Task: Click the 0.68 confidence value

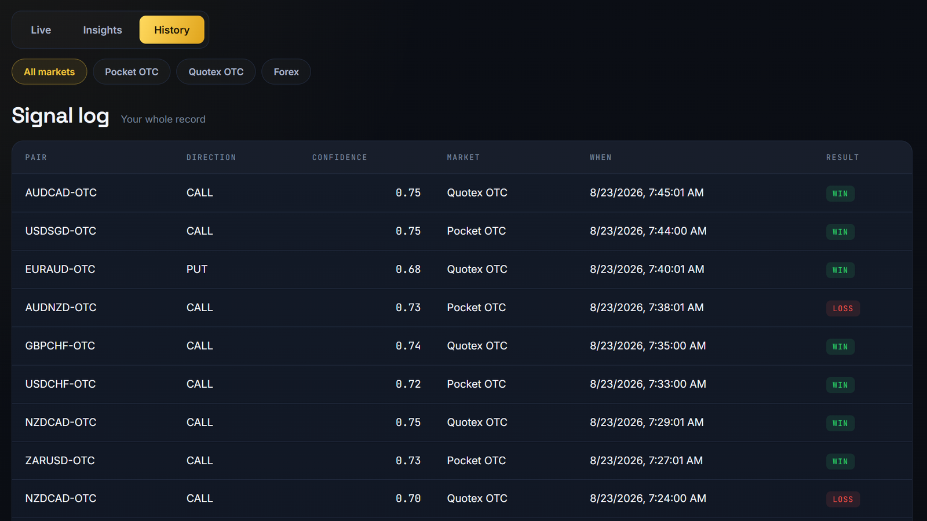Action: coord(408,269)
